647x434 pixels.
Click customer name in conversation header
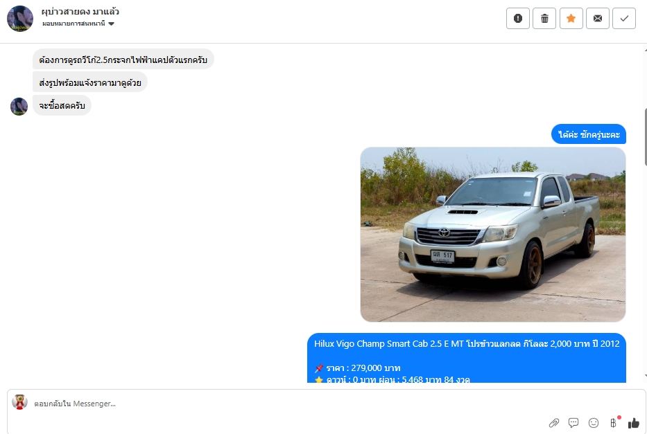coord(80,11)
